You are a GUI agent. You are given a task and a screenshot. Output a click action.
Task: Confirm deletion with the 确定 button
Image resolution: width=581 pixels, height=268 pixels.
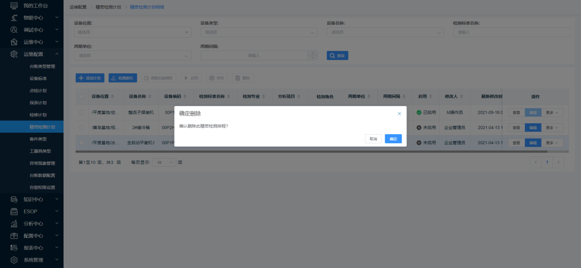(393, 139)
